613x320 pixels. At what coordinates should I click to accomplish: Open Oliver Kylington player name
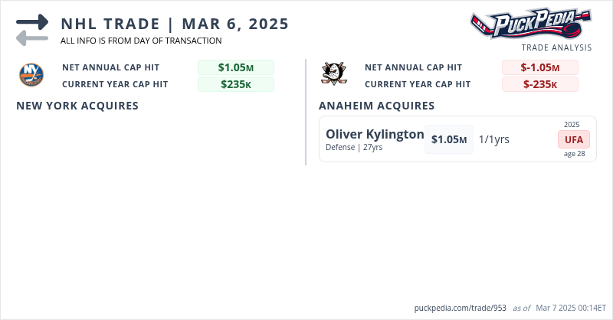[x=375, y=134]
